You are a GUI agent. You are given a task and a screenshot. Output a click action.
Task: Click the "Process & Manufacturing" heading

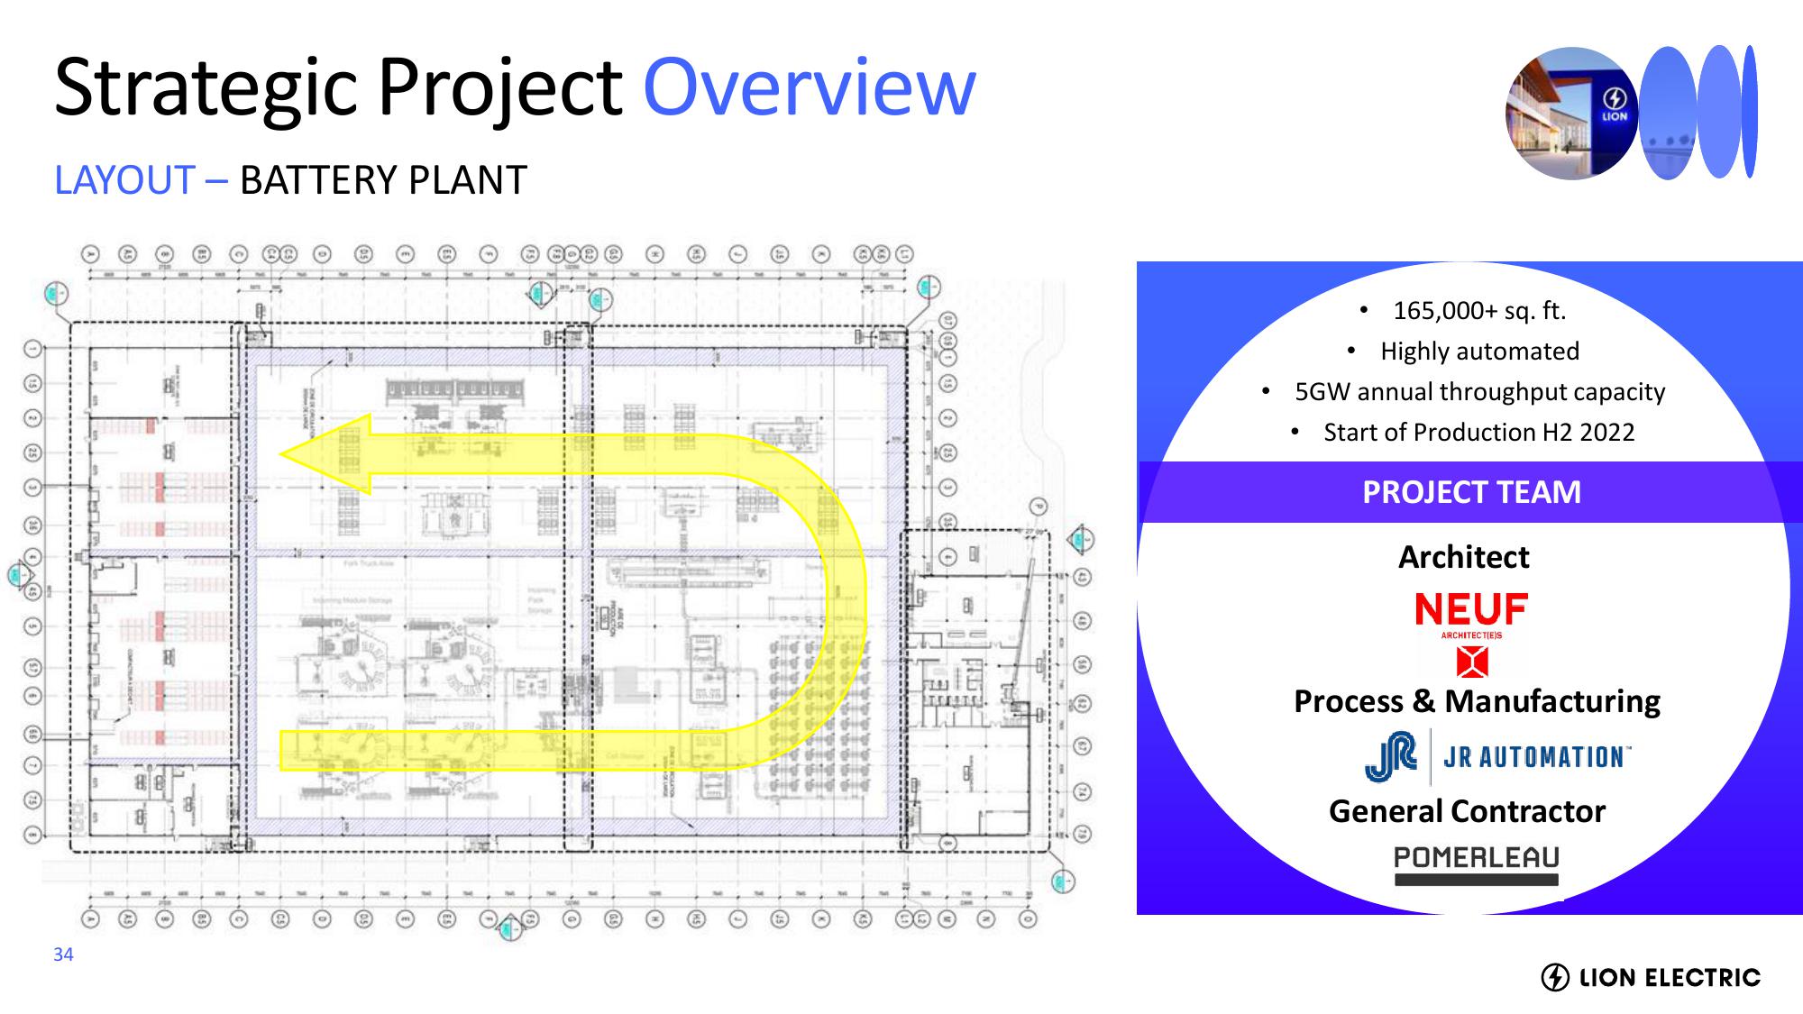(1477, 701)
